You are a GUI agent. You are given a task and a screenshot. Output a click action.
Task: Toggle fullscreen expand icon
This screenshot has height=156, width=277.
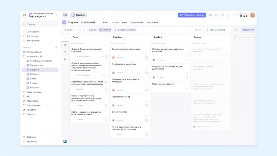[201, 30]
